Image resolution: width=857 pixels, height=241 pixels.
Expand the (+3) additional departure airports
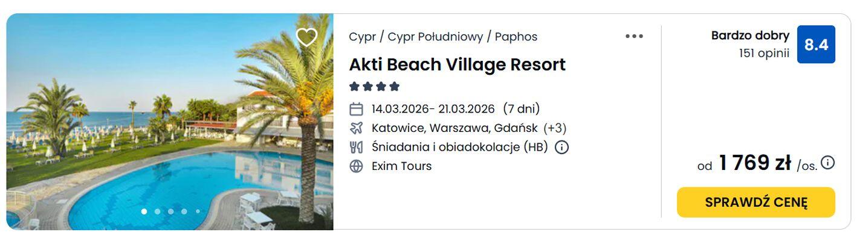(x=555, y=128)
